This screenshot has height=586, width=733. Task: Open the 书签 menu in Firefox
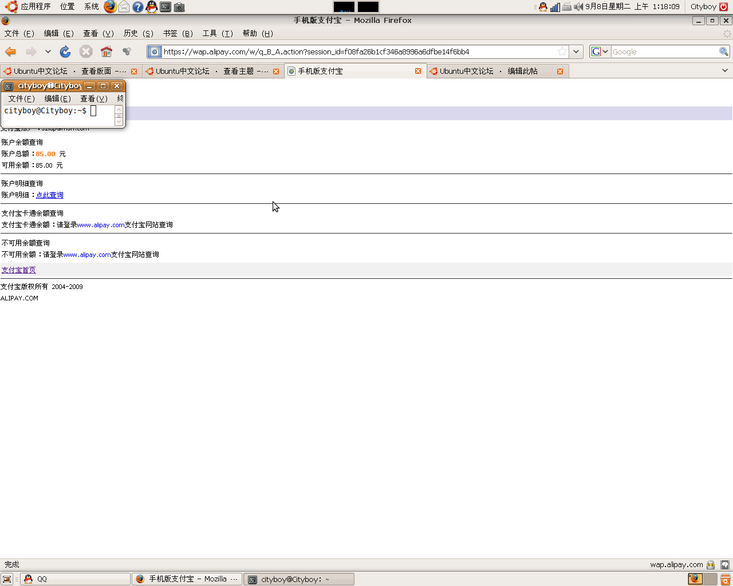coord(178,33)
